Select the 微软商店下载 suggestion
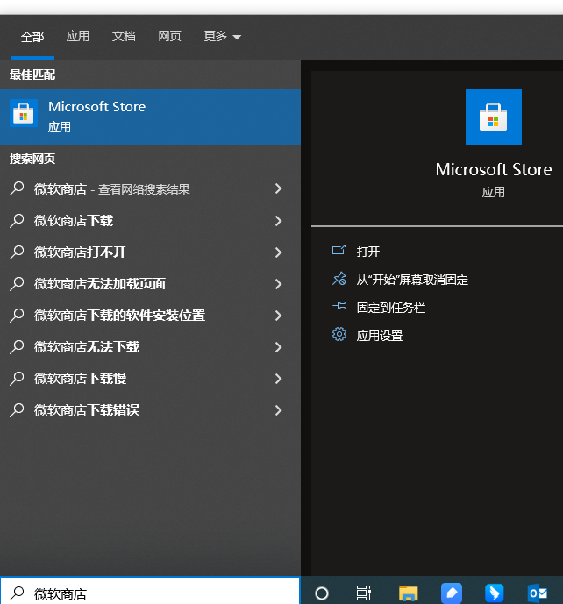This screenshot has height=604, width=563. [150, 220]
